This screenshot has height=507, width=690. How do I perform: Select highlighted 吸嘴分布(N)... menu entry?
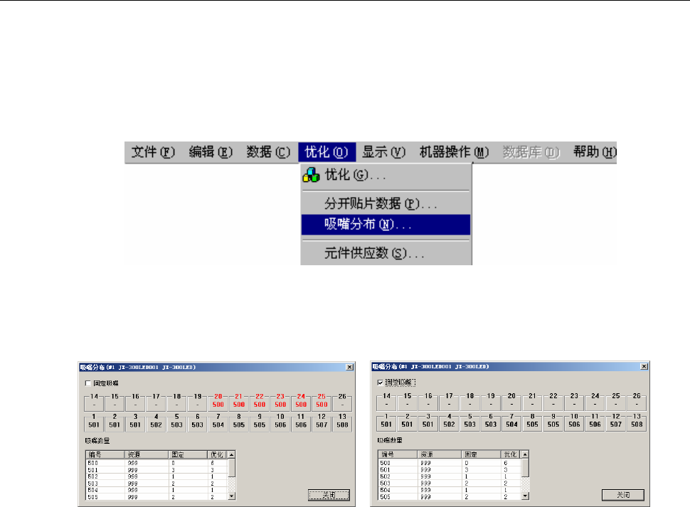pyautogui.click(x=386, y=225)
